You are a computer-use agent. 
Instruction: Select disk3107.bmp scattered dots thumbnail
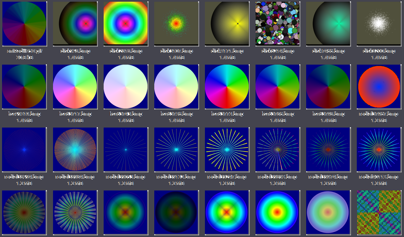176,24
